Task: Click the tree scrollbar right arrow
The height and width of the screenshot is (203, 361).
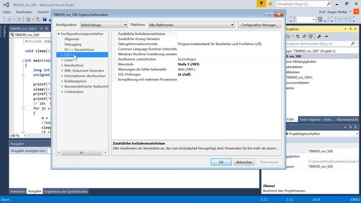Action: 105,153
